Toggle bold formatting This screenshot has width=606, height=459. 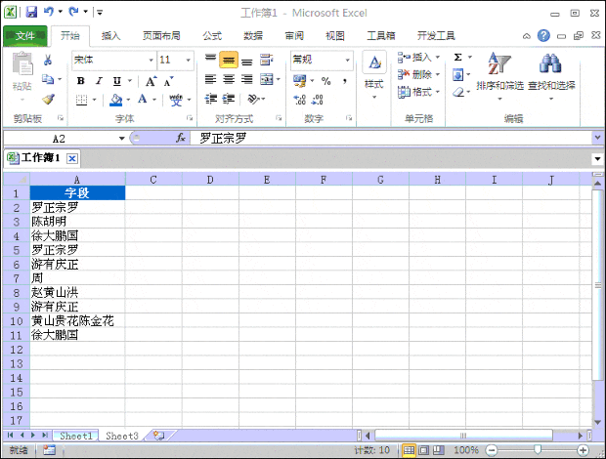point(81,81)
